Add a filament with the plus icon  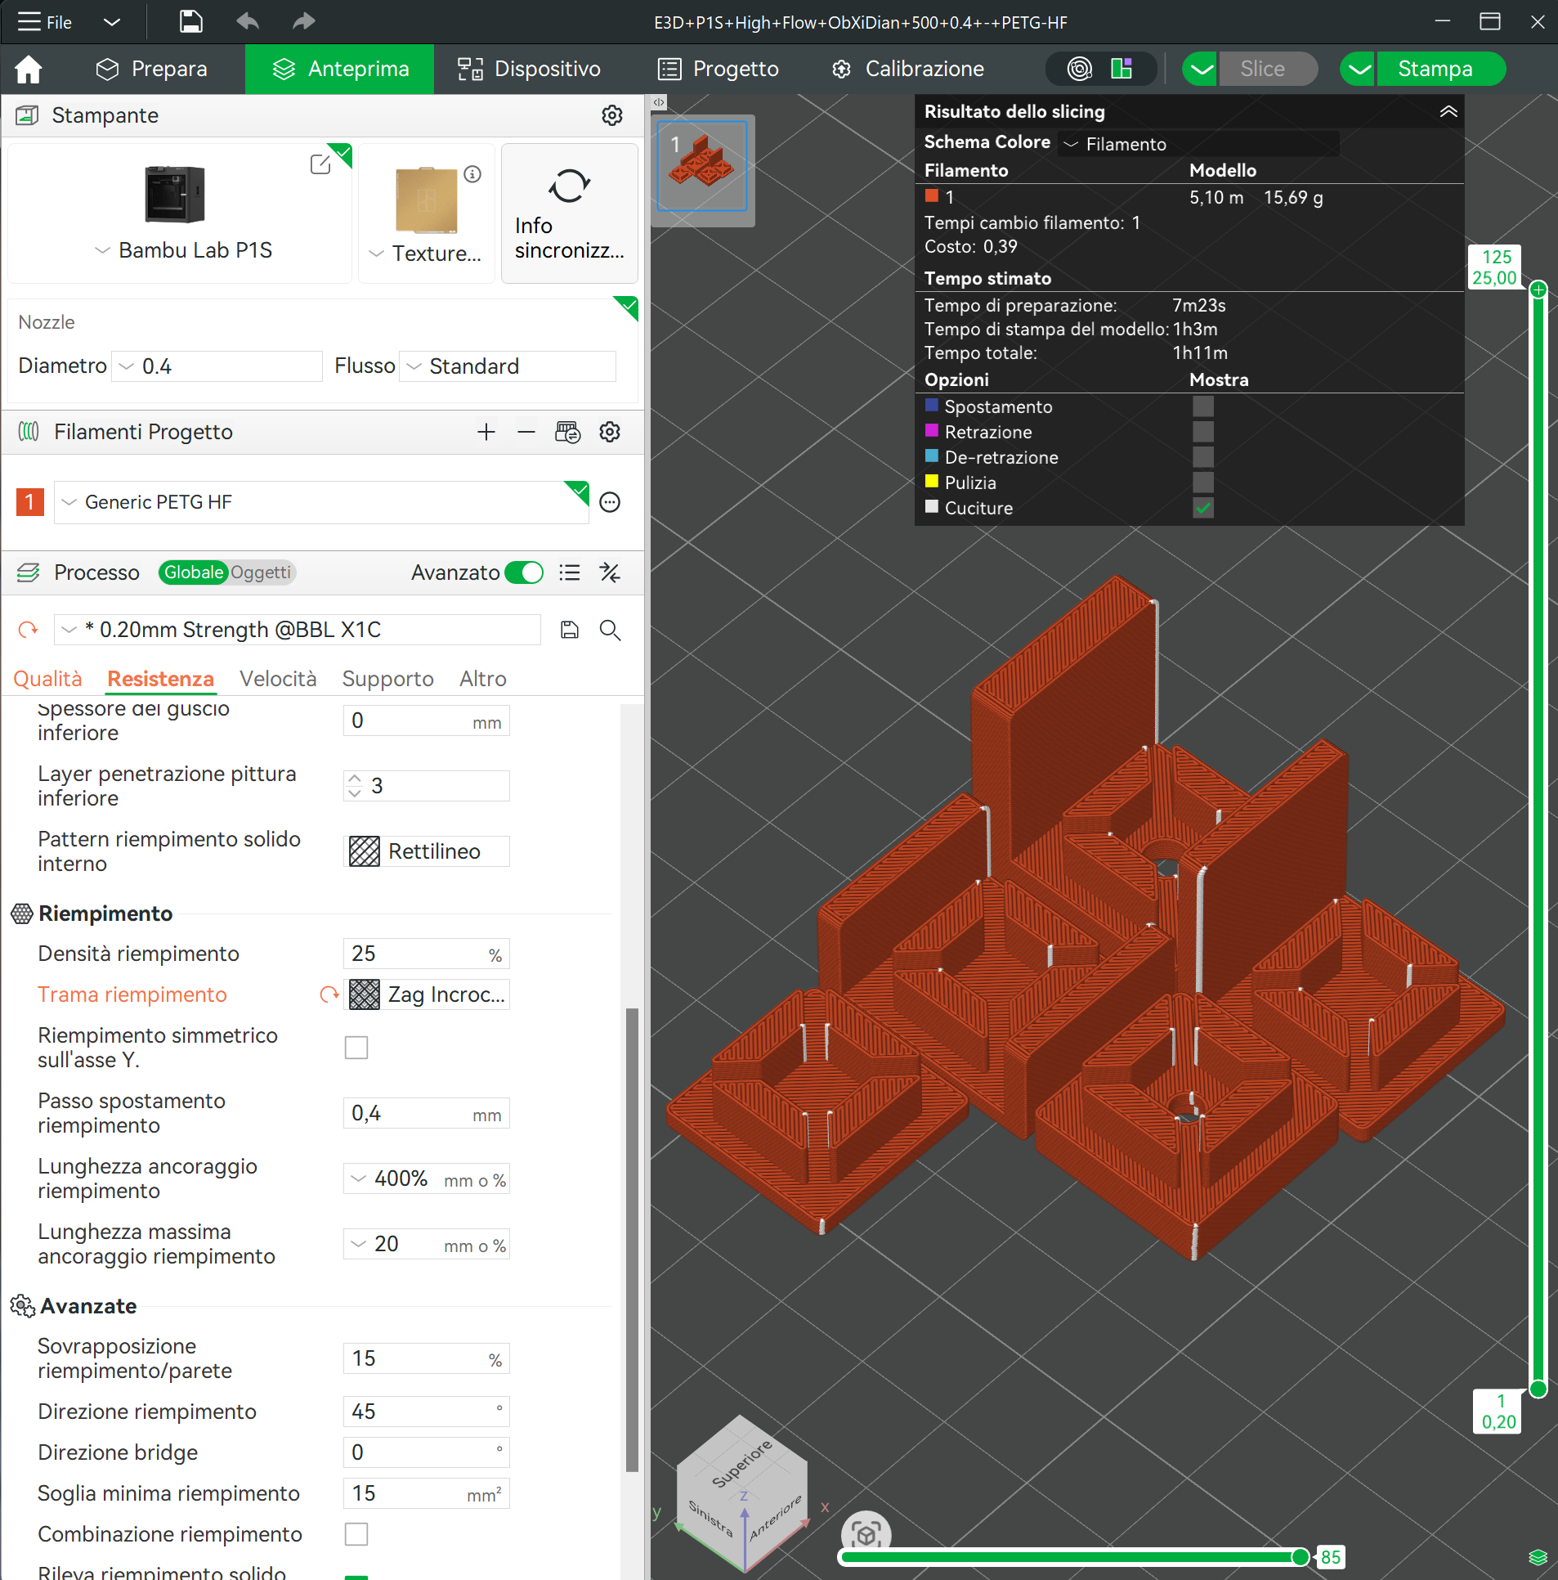click(486, 432)
